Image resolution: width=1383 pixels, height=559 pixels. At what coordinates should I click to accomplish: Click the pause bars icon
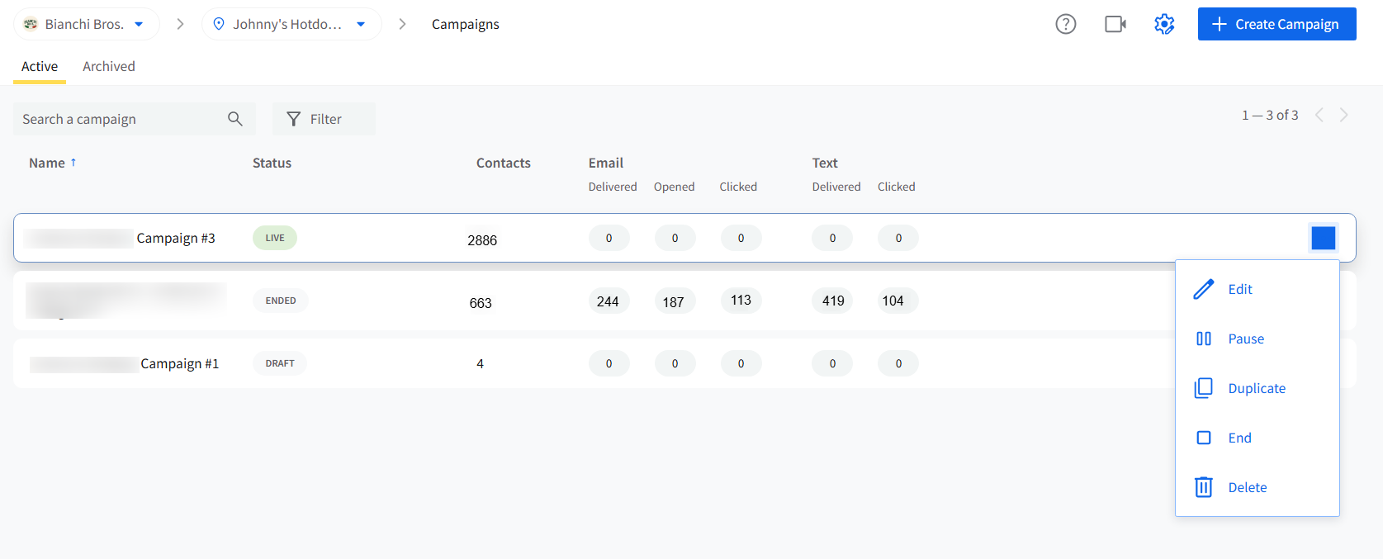[x=1204, y=339]
